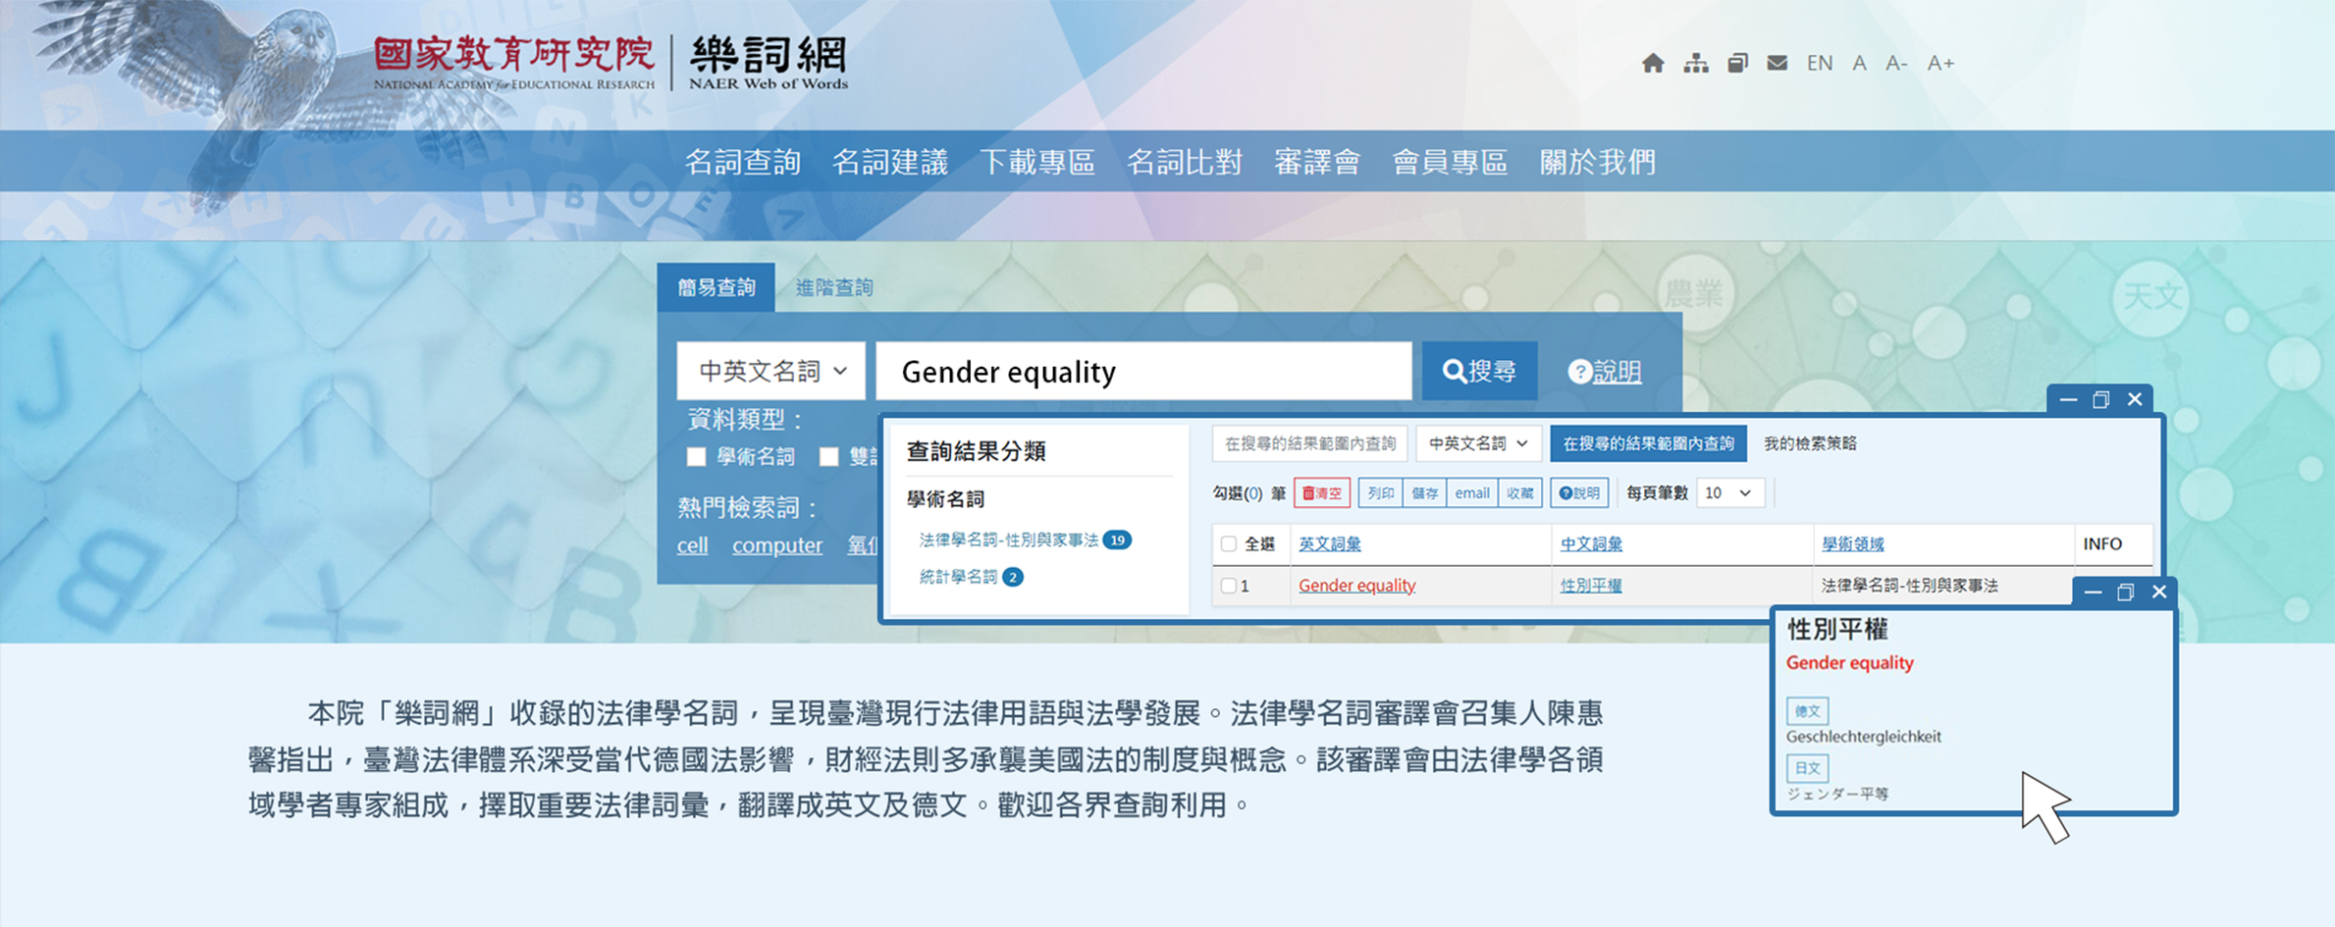Open the 名詞比對 menu in the navigation bar
2335x927 pixels.
tap(1187, 161)
